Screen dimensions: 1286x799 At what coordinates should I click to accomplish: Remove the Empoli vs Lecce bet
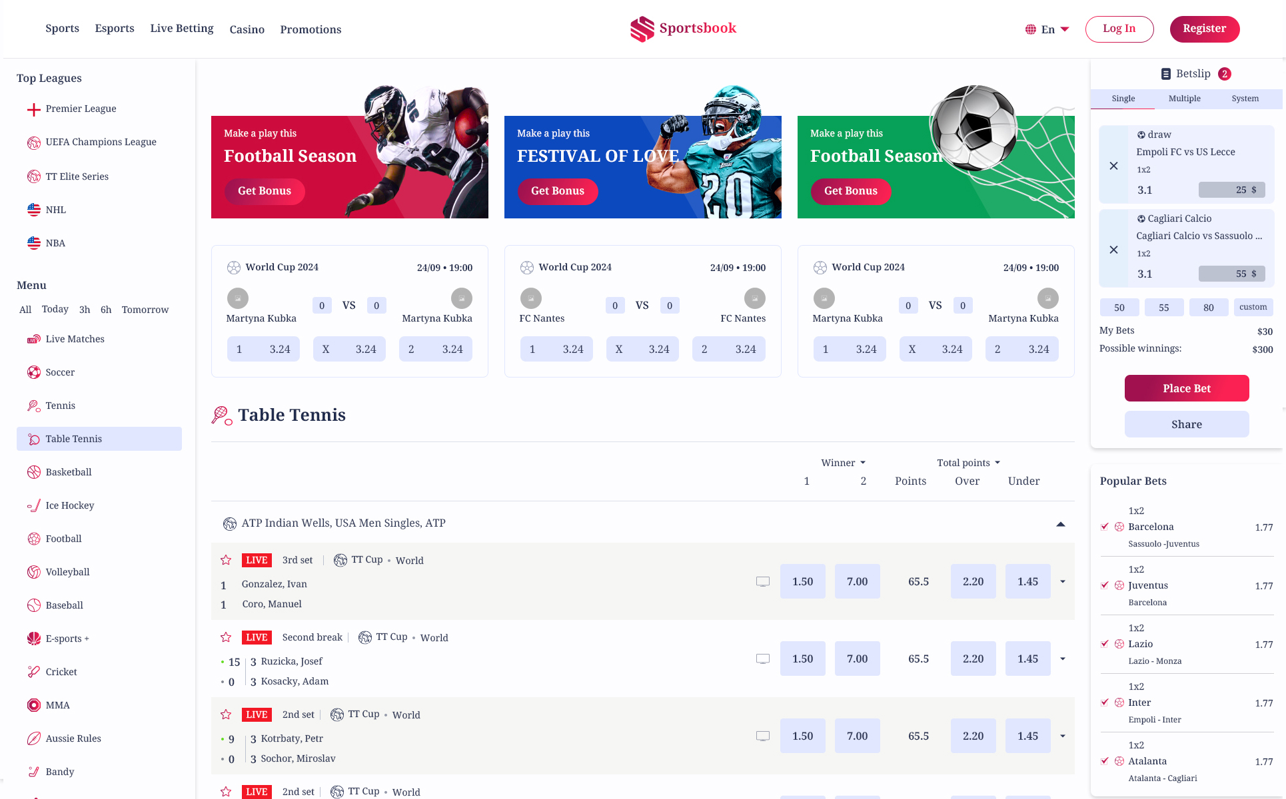(x=1113, y=166)
